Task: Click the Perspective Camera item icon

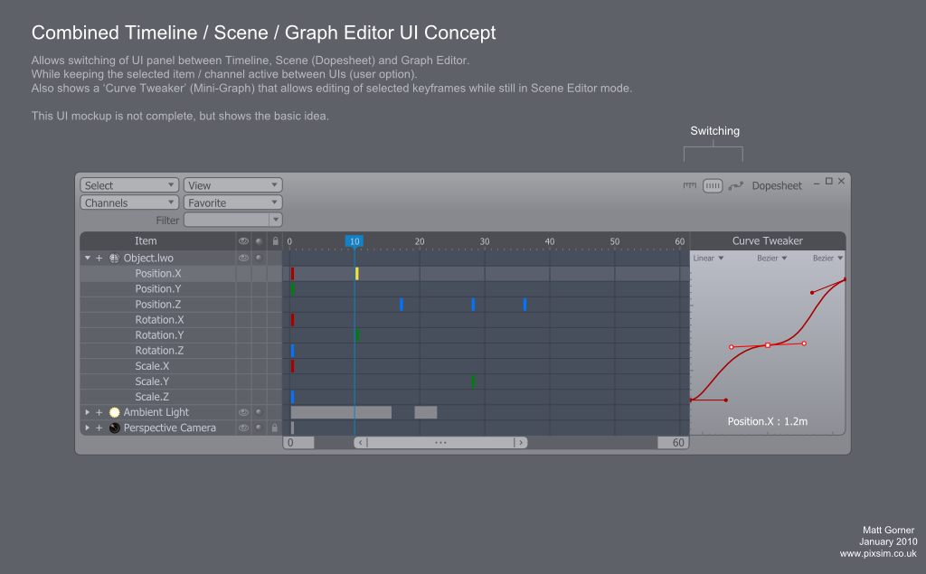Action: pos(115,428)
